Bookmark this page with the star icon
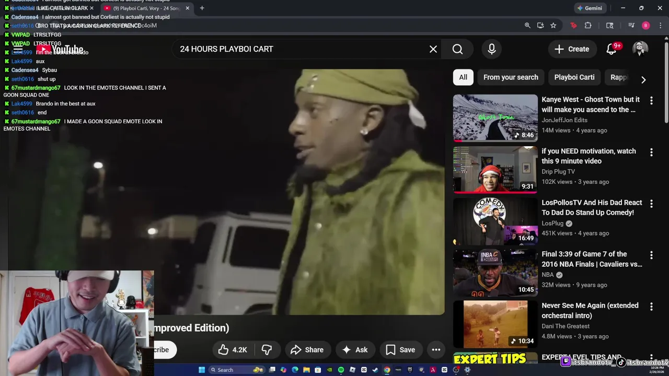Screen dimensions: 669x376 (x=553, y=26)
